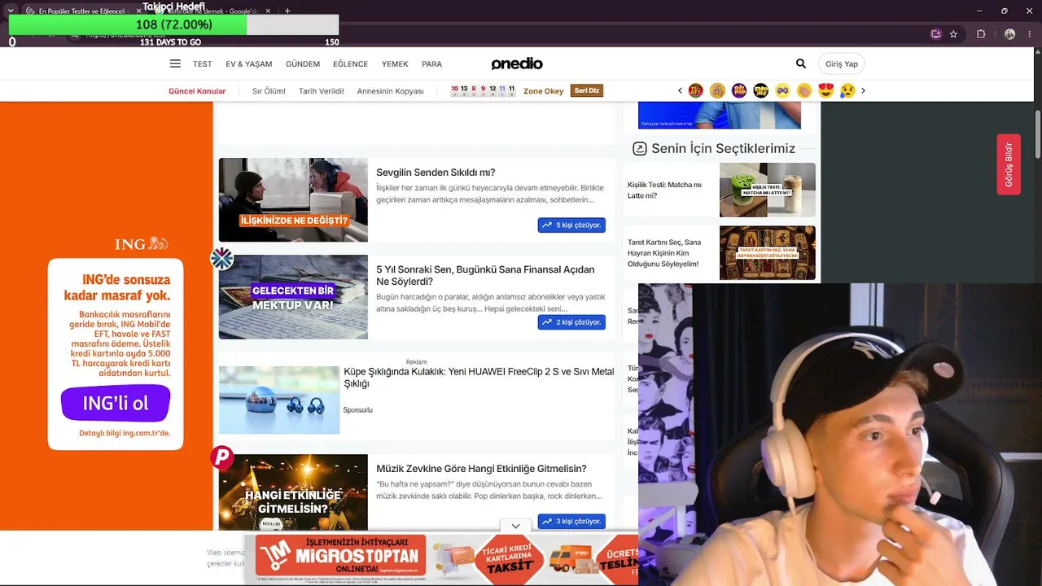This screenshot has width=1042, height=586.
Task: Open the Chrome tab search dropdown
Action: [11, 11]
